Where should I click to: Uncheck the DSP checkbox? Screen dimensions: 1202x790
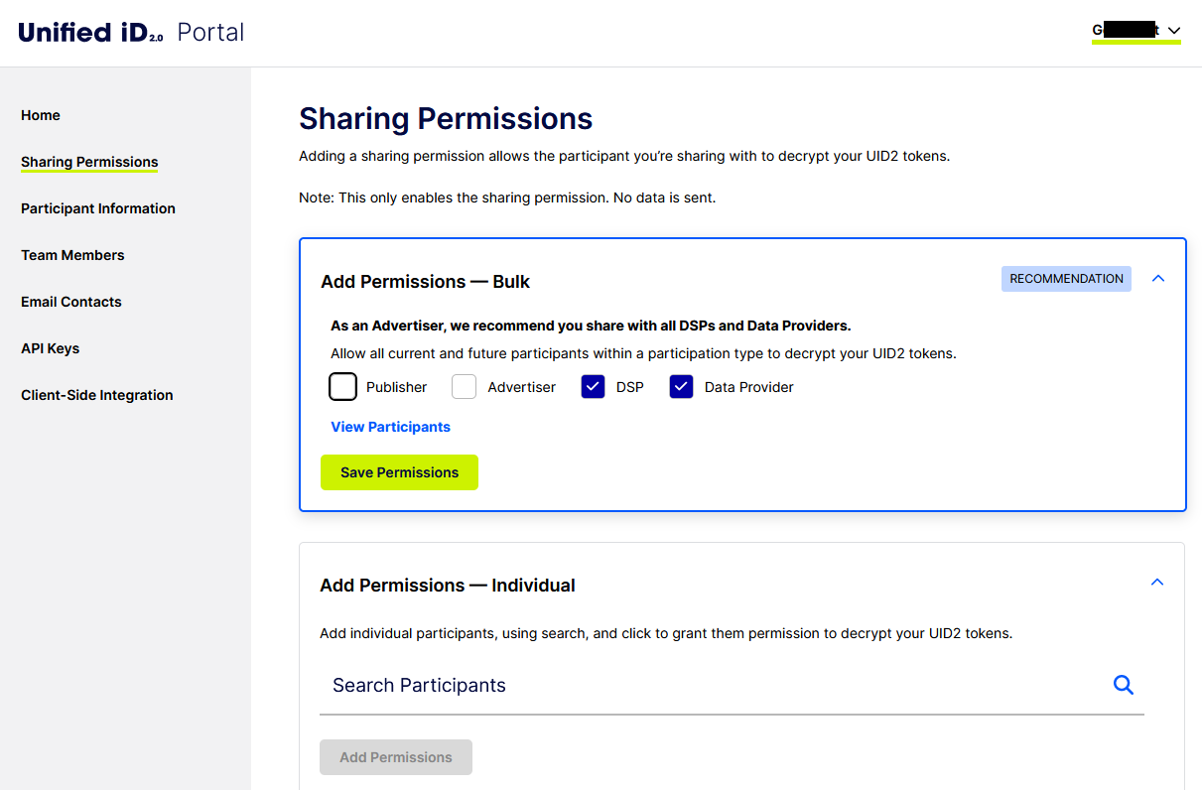pos(593,386)
